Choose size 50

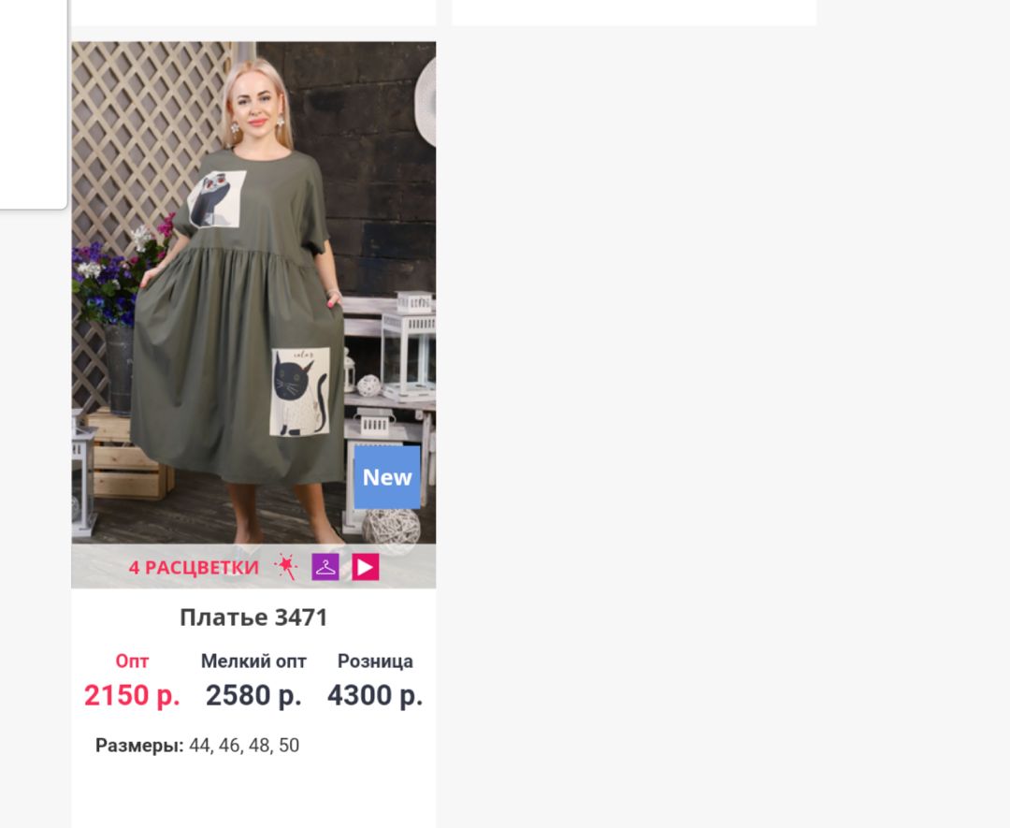tap(289, 746)
